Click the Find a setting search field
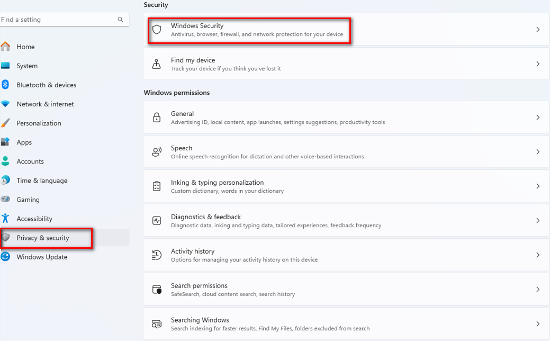The image size is (550, 341). [65, 20]
